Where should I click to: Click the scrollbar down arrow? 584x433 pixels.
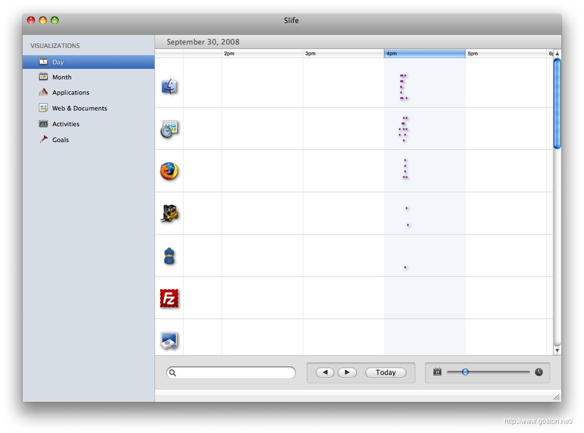click(x=557, y=351)
